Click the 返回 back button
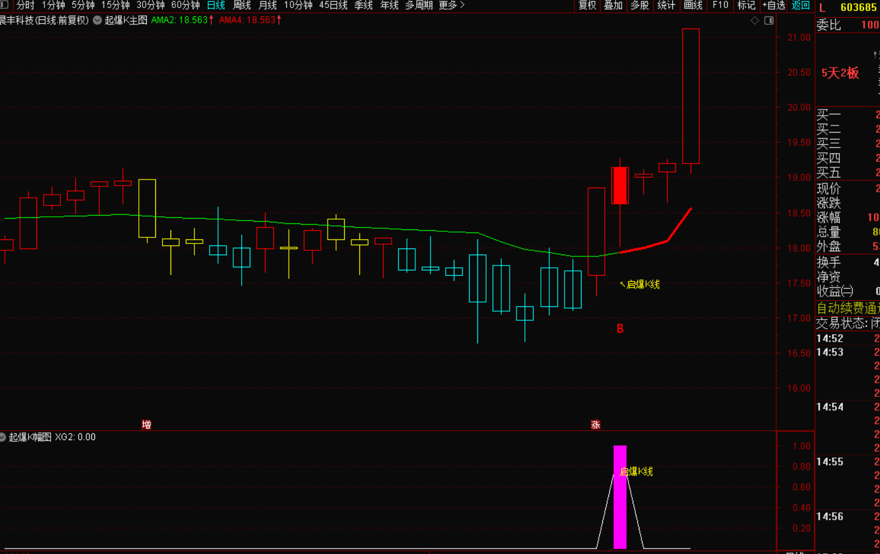This screenshot has width=880, height=554. [800, 5]
